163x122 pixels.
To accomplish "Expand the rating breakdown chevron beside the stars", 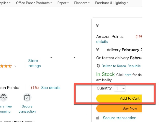I will [x=15, y=66].
